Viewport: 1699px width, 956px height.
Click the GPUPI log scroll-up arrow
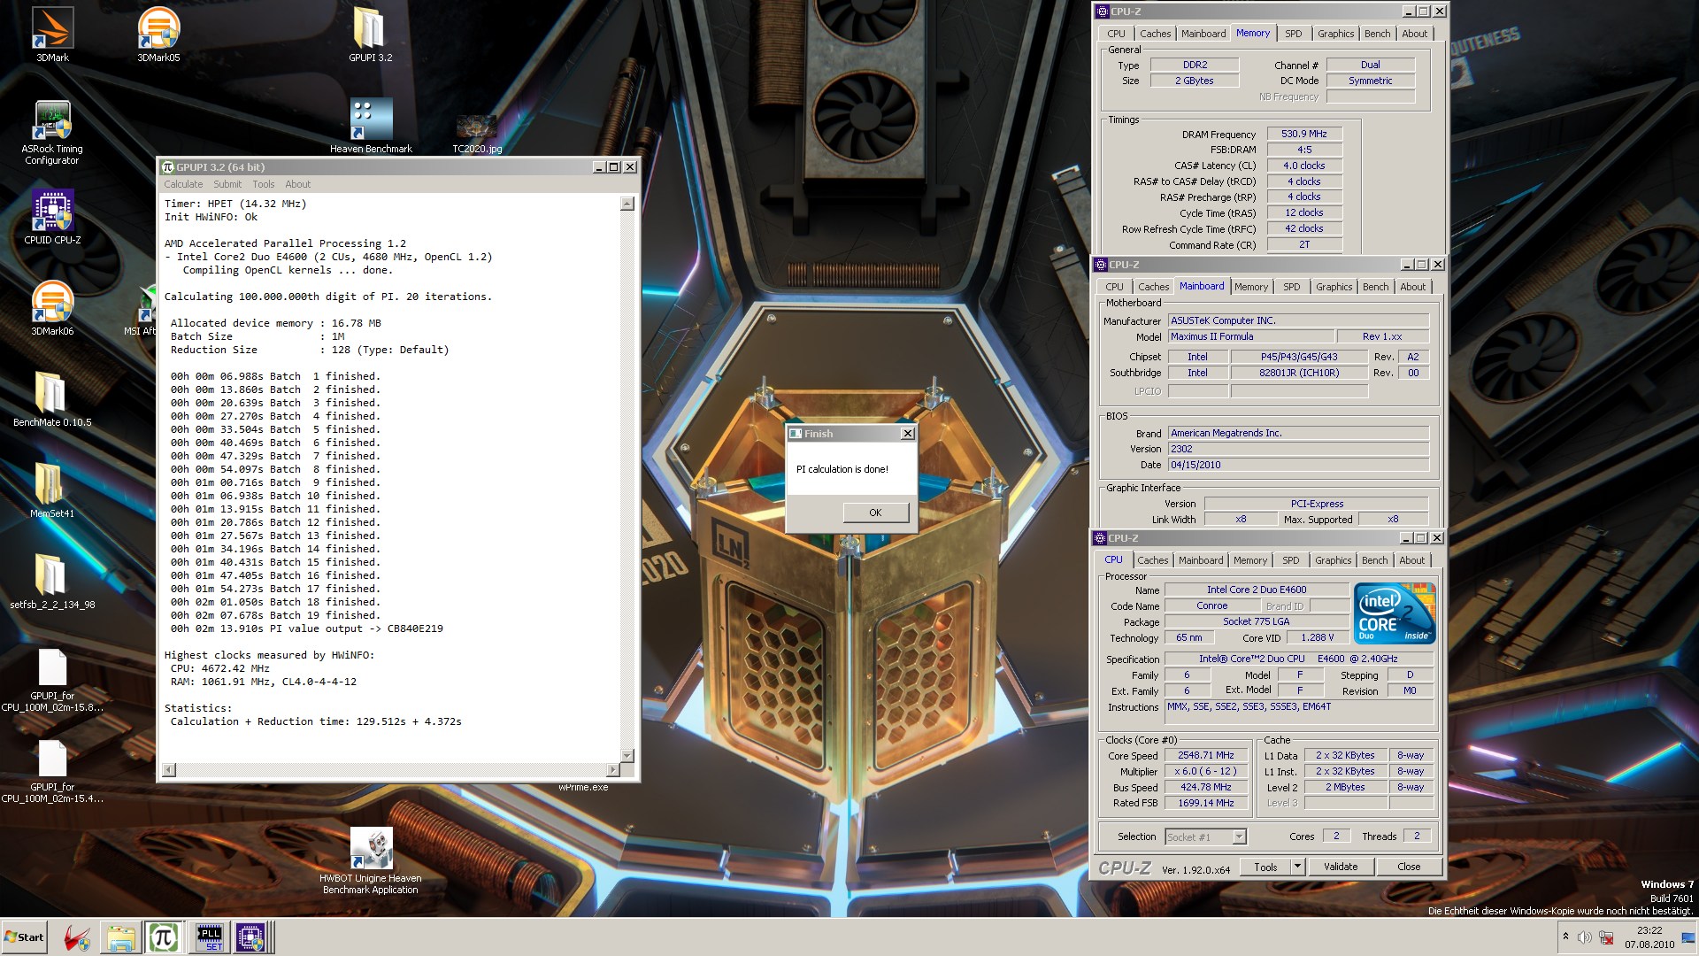[x=627, y=204]
